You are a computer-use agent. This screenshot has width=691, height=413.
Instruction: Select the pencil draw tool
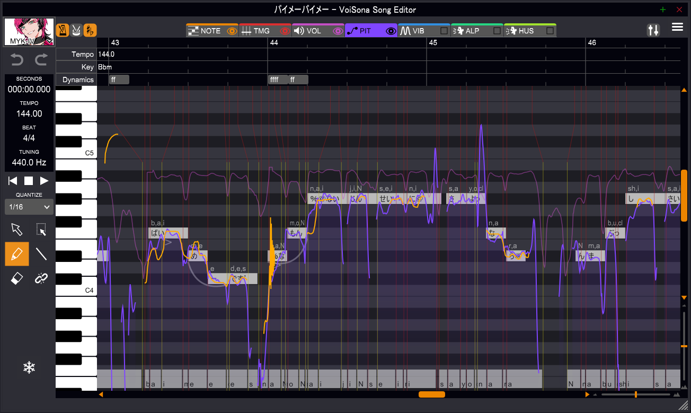17,254
